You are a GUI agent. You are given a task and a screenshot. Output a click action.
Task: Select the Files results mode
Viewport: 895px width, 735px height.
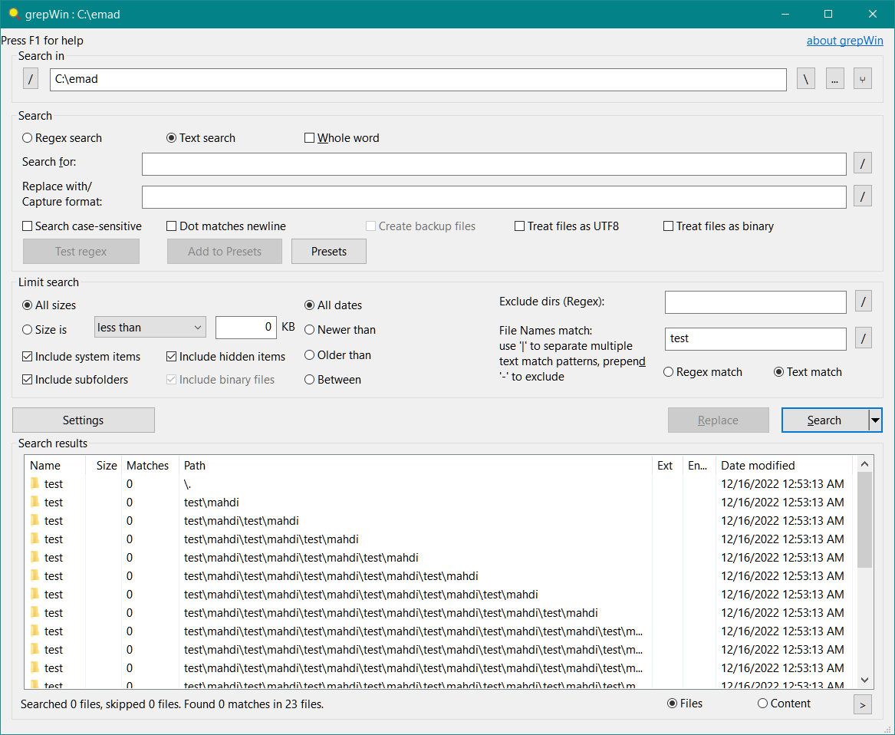click(671, 703)
